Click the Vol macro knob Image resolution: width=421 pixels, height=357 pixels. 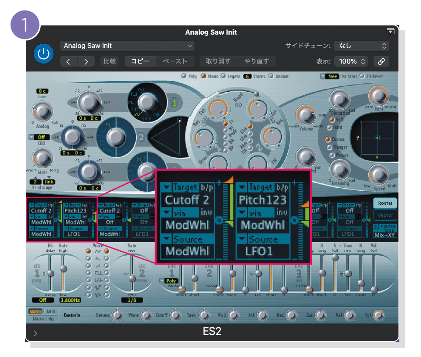tap(378, 315)
